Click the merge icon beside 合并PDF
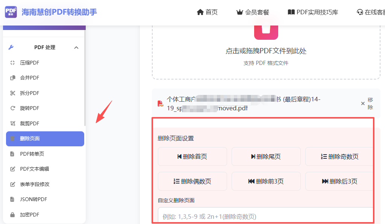Screen dimensions: 385x224 (12, 78)
